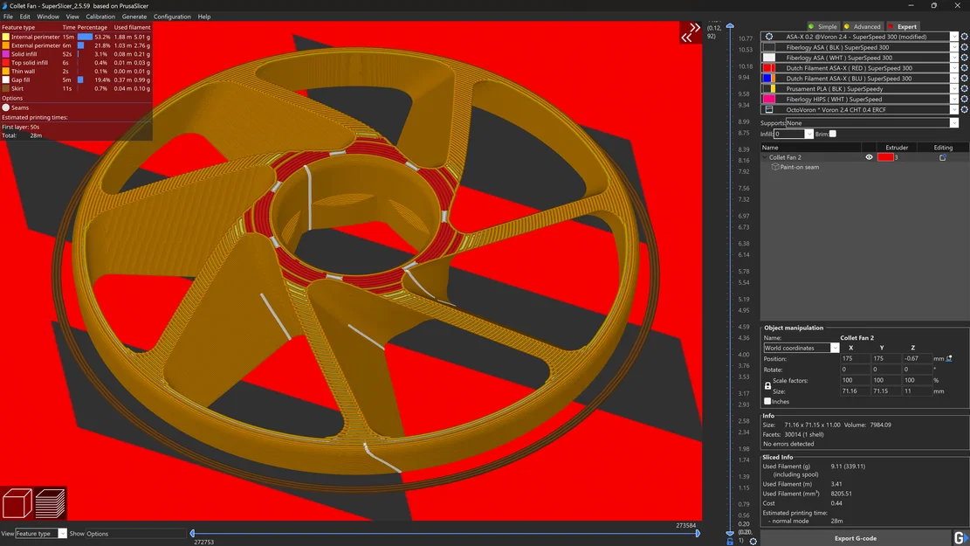Select the Paint-on seam tree item
970x546 pixels.
tap(799, 167)
